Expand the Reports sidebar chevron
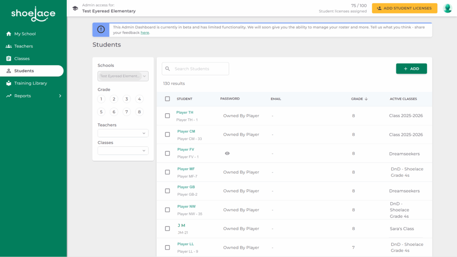Image resolution: width=457 pixels, height=257 pixels. (60, 95)
